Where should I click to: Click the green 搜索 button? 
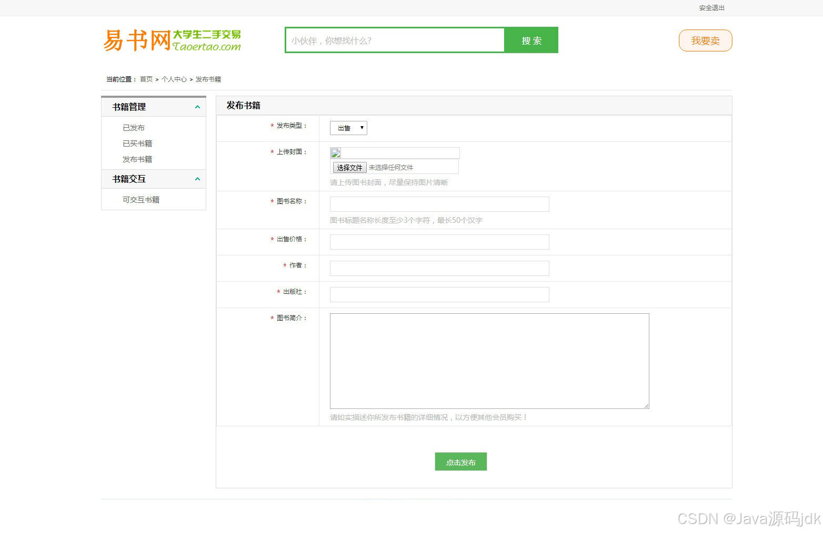coord(531,40)
